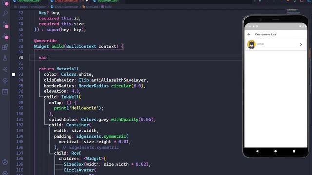
Task: Click line number 97 in the gutter
Action: (20, 97)
